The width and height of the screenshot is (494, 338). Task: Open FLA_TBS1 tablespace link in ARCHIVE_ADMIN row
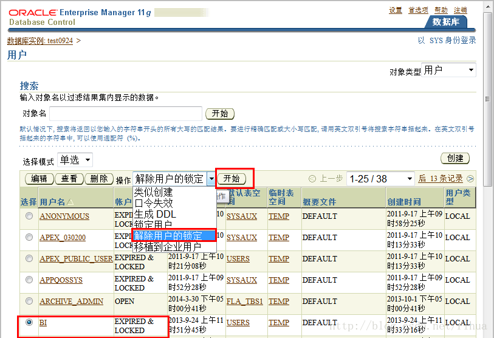point(244,302)
